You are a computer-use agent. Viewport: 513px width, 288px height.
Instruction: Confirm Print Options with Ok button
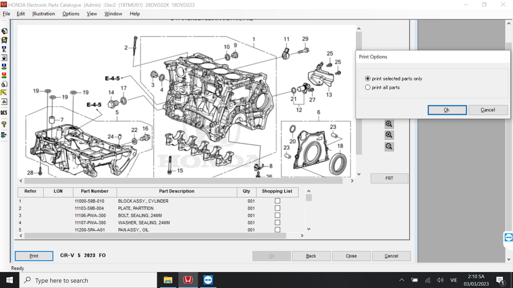[x=447, y=110]
